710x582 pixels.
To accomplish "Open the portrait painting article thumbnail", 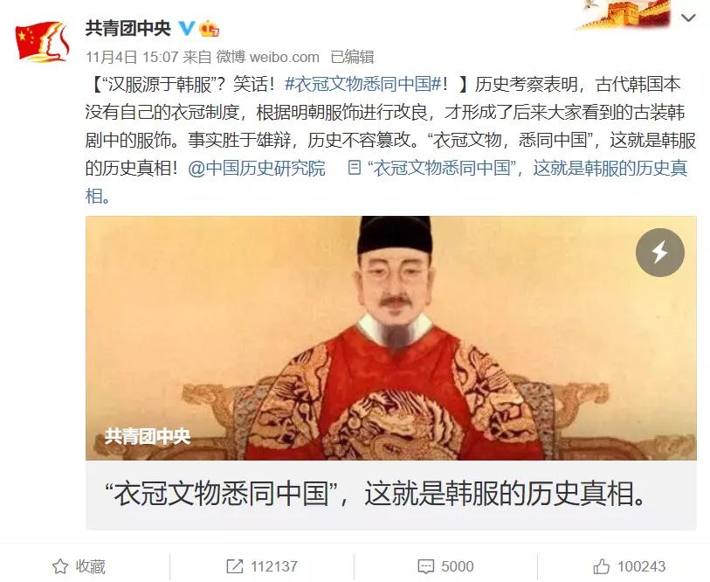I will 390,338.
